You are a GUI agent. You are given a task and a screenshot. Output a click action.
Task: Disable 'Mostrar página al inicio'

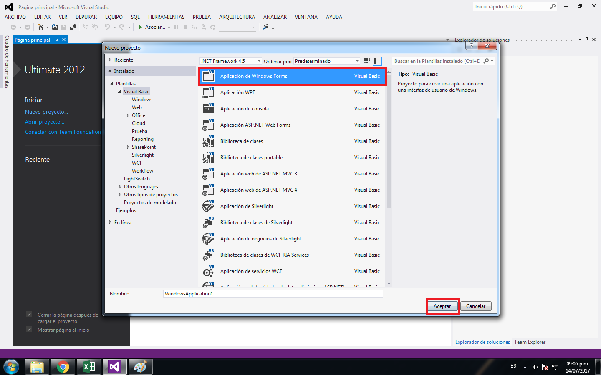(x=29, y=329)
